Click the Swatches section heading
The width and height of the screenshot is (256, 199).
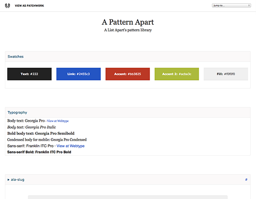pos(16,57)
